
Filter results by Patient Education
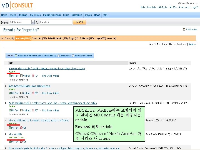[x=58, y=38]
